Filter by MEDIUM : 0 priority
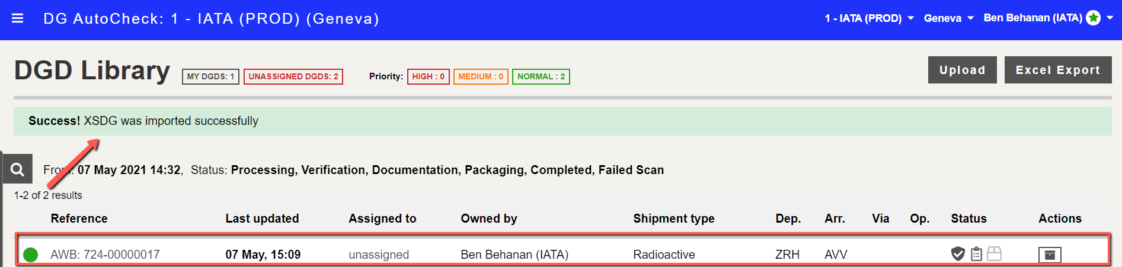 [x=481, y=76]
